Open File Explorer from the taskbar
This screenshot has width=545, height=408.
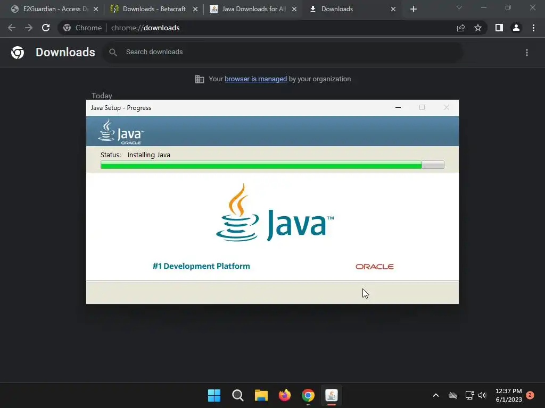(x=261, y=395)
